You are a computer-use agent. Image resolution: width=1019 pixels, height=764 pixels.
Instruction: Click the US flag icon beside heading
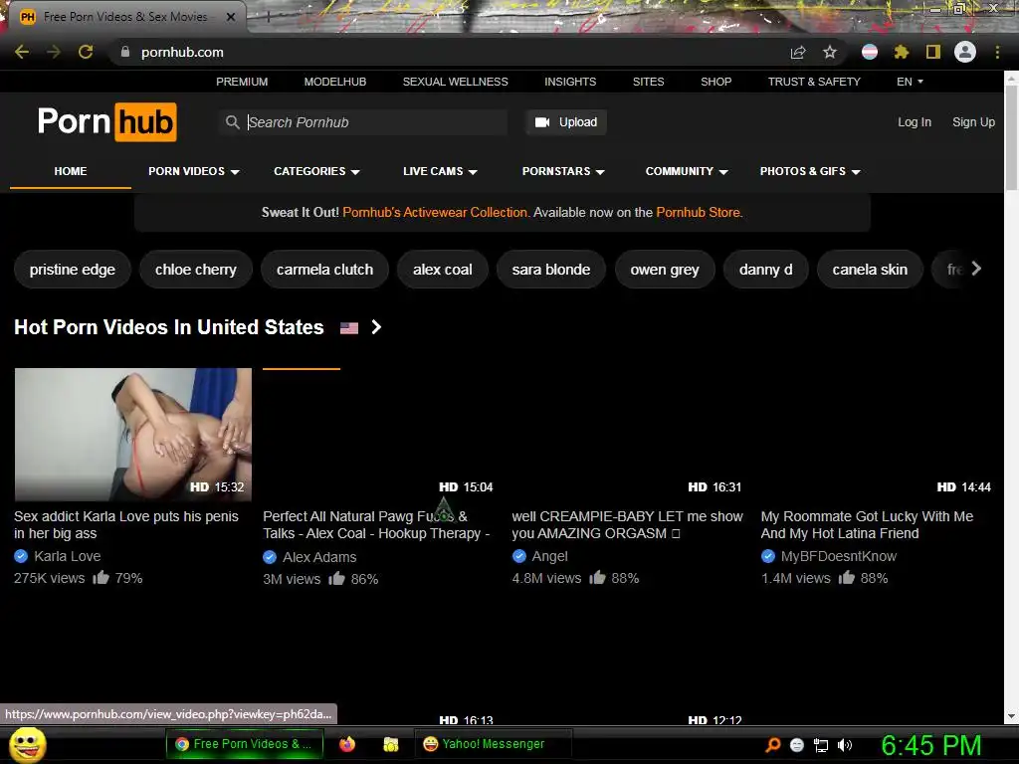click(x=349, y=328)
